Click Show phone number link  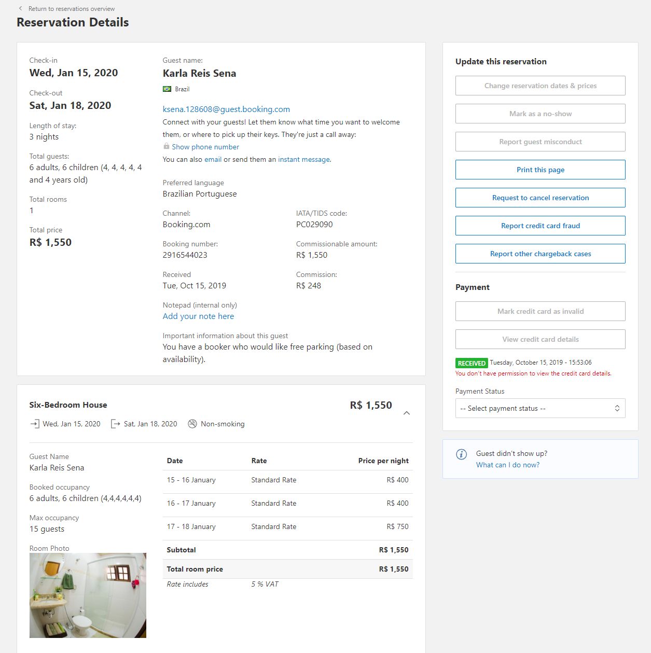(x=205, y=147)
